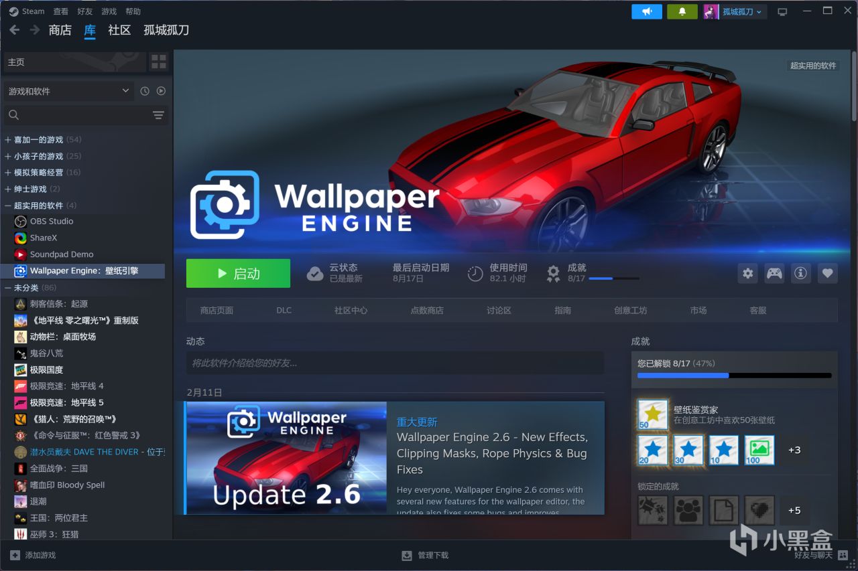This screenshot has height=571, width=858.
Task: Focus the library search field
Action: (x=86, y=115)
